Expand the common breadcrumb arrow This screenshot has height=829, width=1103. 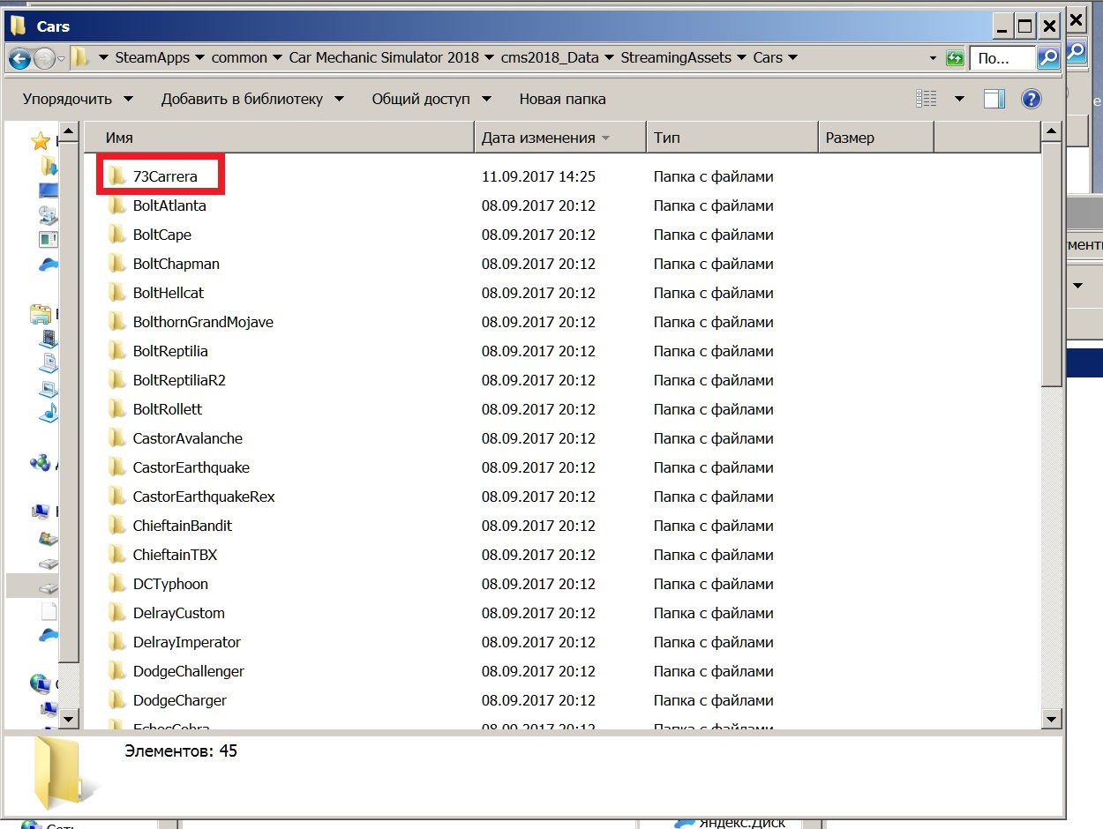pos(277,58)
